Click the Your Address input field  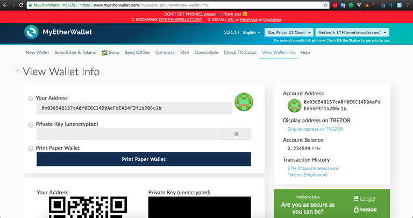pyautogui.click(x=134, y=108)
